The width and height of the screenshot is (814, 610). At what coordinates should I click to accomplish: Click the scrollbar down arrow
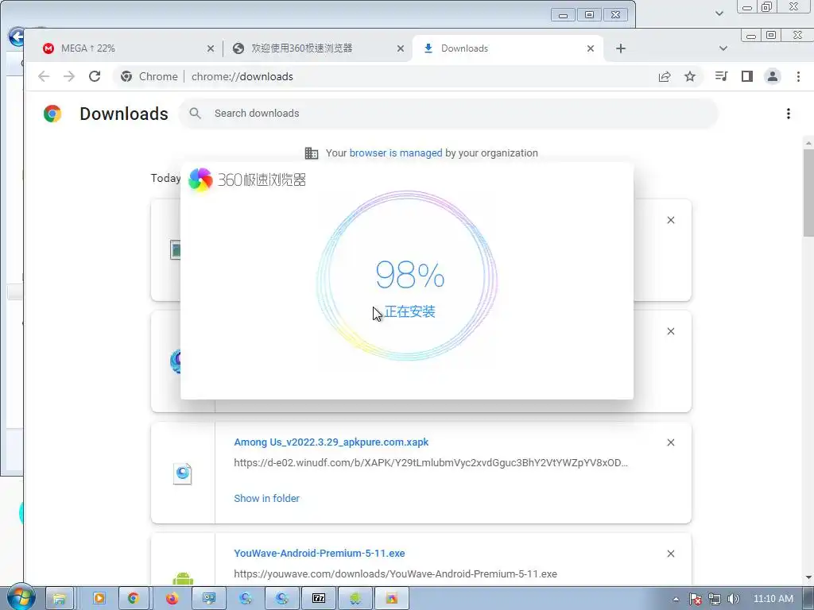(808, 577)
